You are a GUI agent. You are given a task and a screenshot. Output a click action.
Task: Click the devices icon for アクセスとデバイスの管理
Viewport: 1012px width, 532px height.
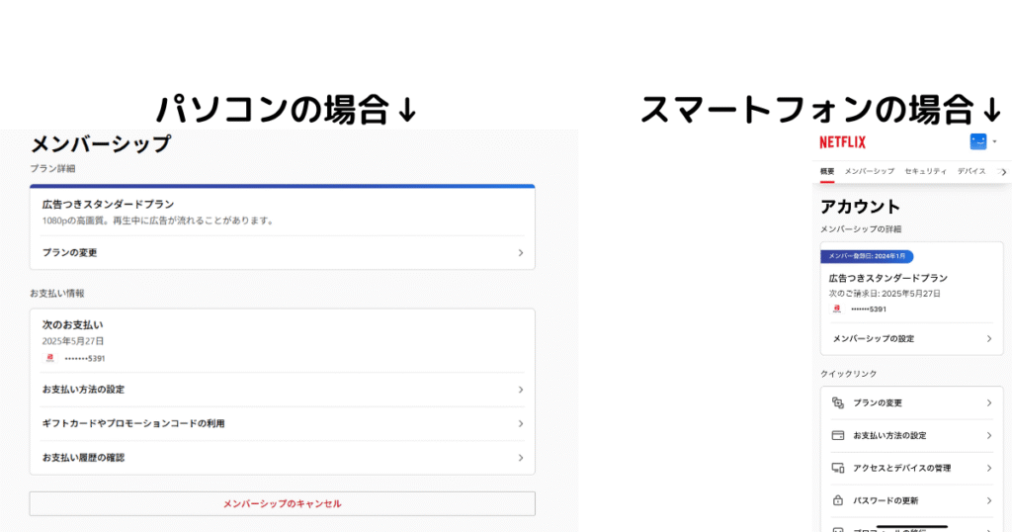tap(838, 468)
